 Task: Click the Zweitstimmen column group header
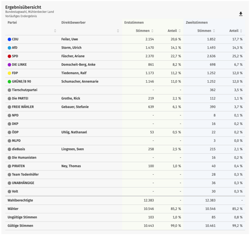pos(197,22)
